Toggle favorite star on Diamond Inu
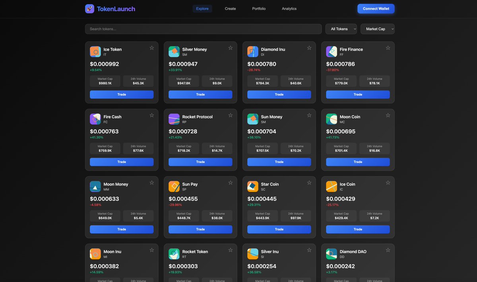The image size is (477, 282). tap(309, 48)
